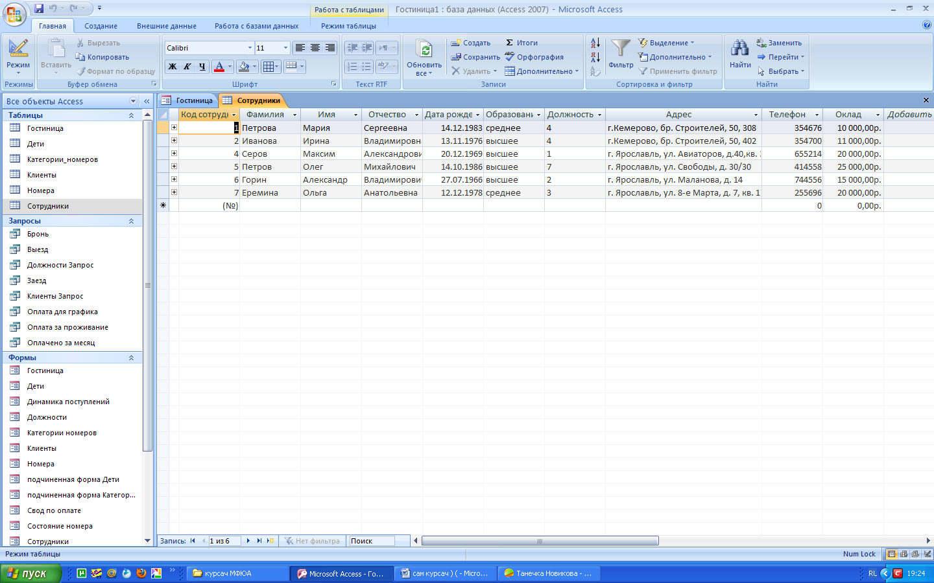Image resolution: width=934 pixels, height=583 pixels.
Task: Click Копировать in the clipboard group
Action: (102, 57)
